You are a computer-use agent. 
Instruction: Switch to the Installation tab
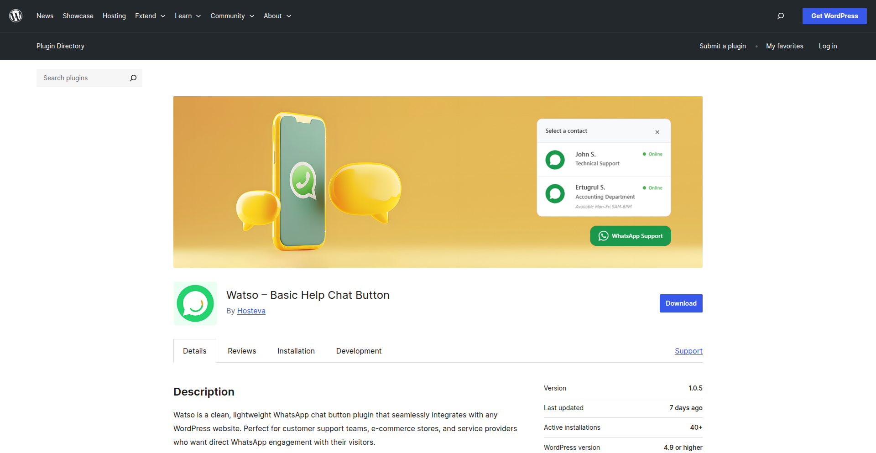click(296, 351)
